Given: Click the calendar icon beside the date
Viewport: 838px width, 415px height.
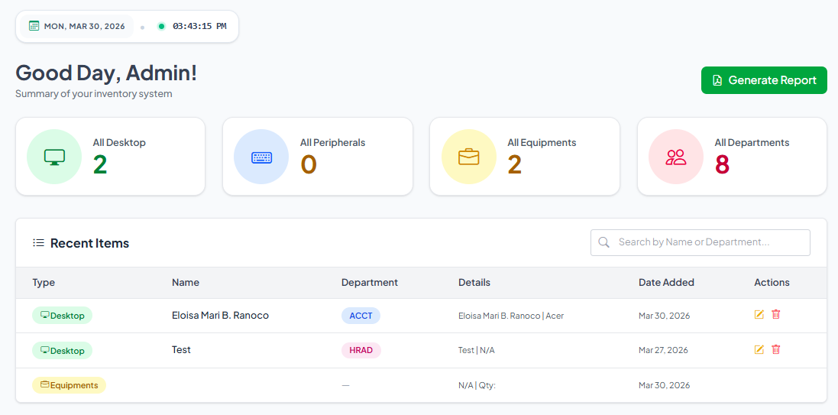Looking at the screenshot, I should pos(34,26).
